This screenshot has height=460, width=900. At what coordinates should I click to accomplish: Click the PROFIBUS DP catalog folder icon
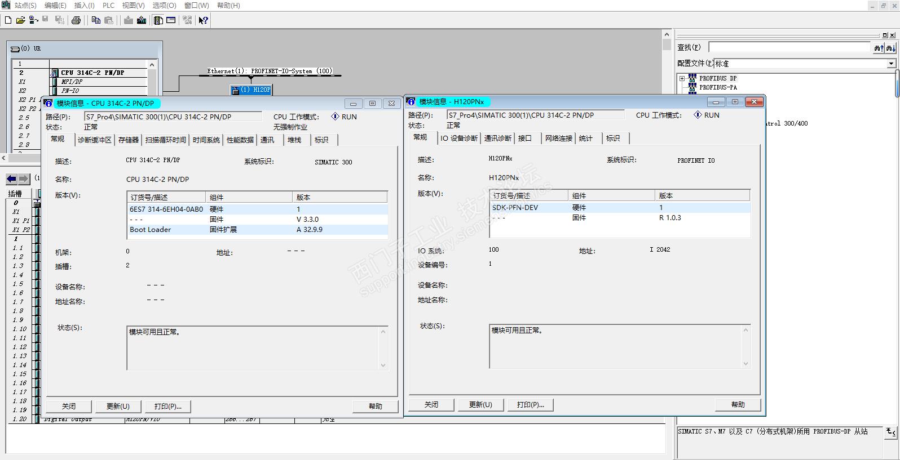[692, 78]
